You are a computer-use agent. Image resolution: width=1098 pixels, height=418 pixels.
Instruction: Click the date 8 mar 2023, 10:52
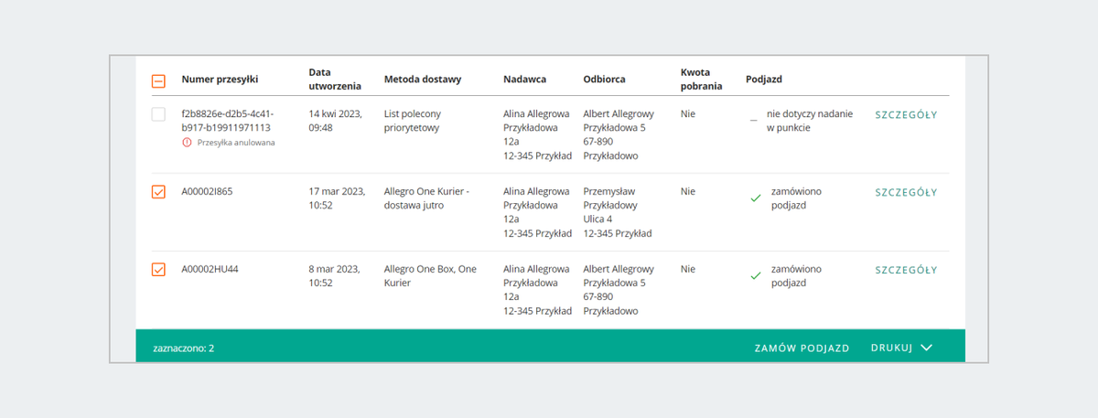(334, 276)
